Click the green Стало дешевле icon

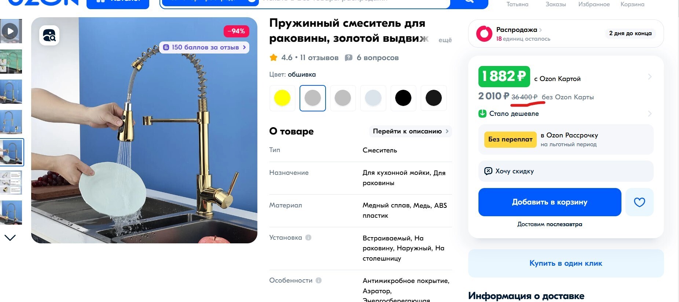tap(482, 114)
